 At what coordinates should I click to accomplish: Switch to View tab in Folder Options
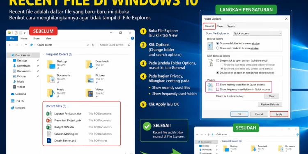point(220,26)
